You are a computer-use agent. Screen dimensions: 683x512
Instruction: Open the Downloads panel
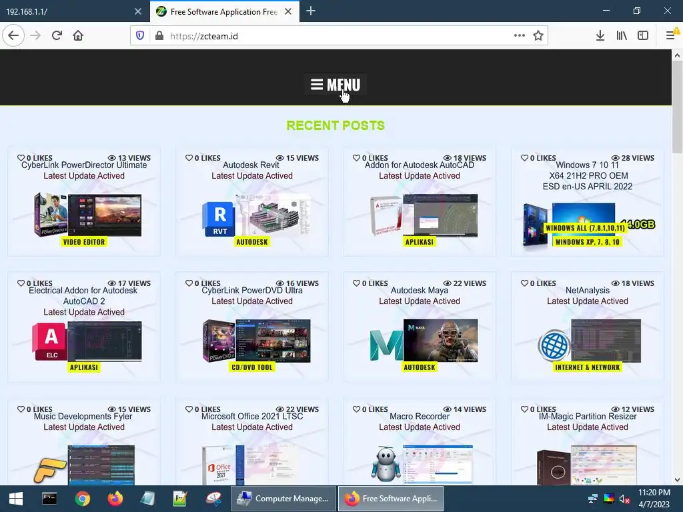coord(600,36)
